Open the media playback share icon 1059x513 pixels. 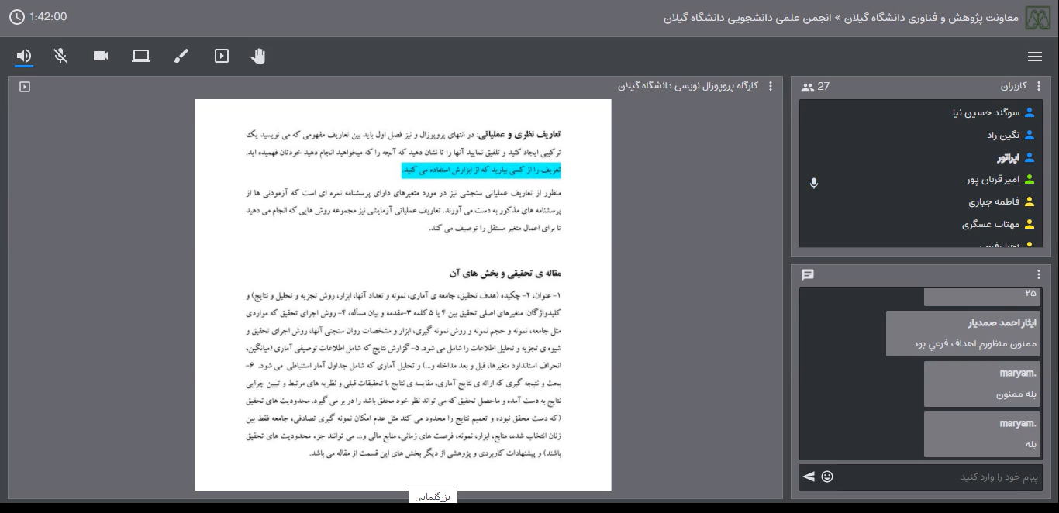222,56
